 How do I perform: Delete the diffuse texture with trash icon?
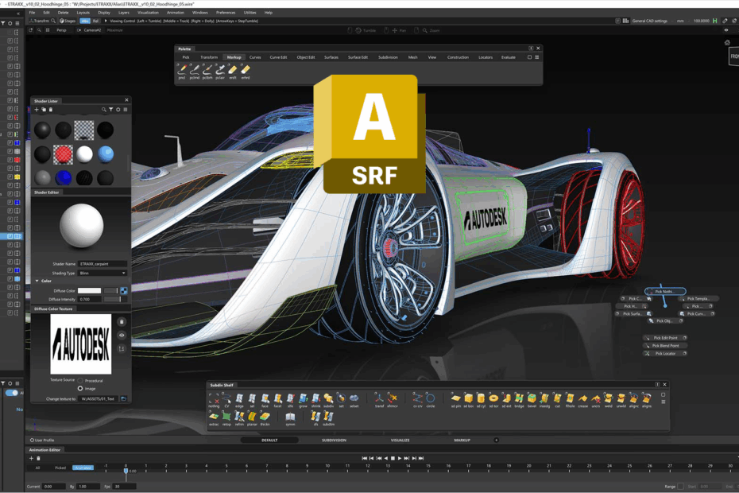coord(122,322)
